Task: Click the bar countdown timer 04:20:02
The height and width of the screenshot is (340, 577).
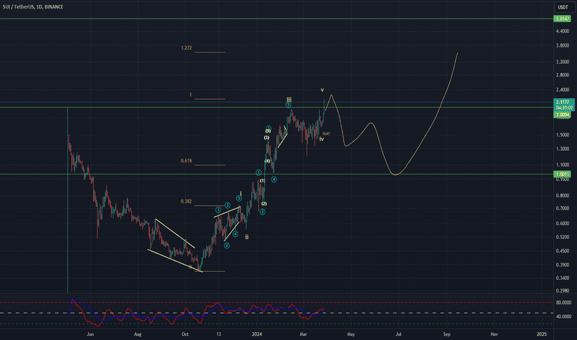Action: pos(564,108)
